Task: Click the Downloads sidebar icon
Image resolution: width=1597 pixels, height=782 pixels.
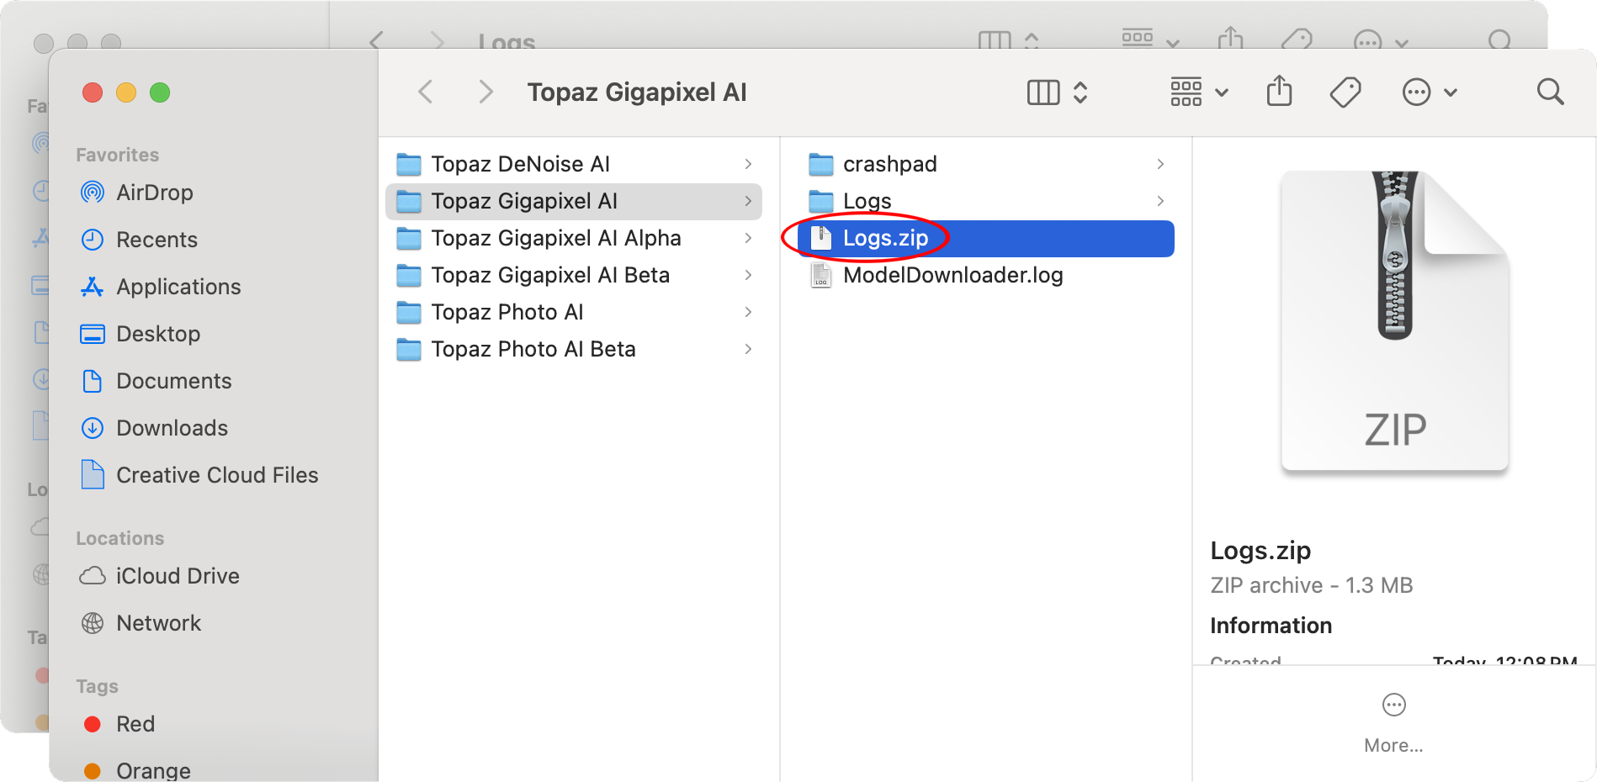Action: pos(93,428)
